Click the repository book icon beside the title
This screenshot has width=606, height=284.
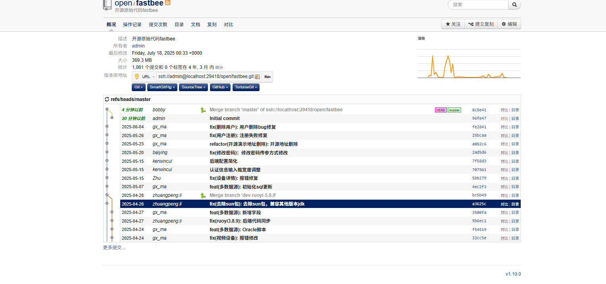pyautogui.click(x=107, y=5)
